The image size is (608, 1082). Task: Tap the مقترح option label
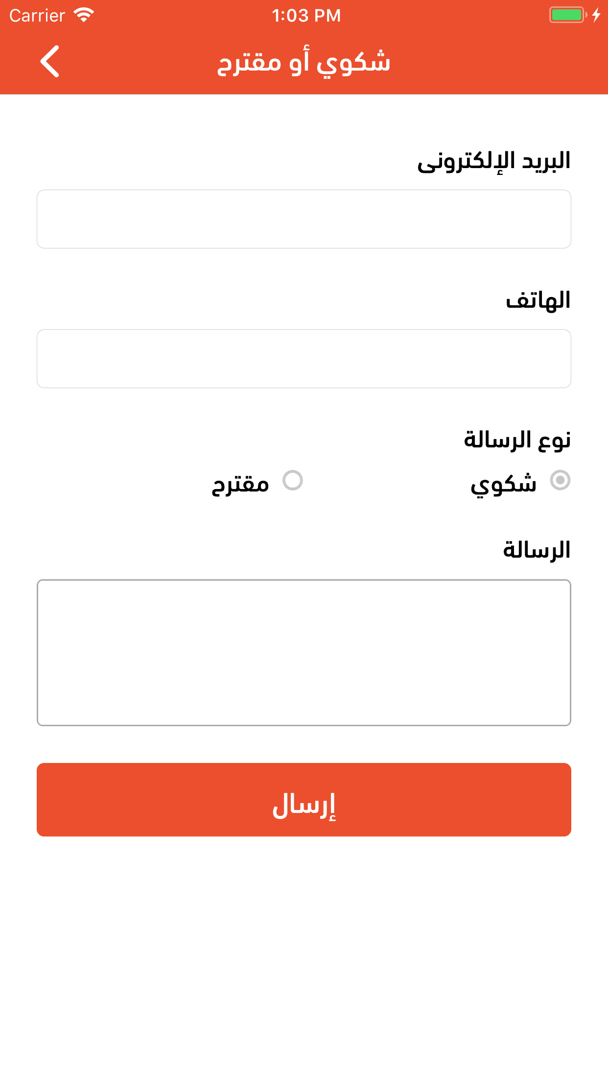tap(240, 484)
